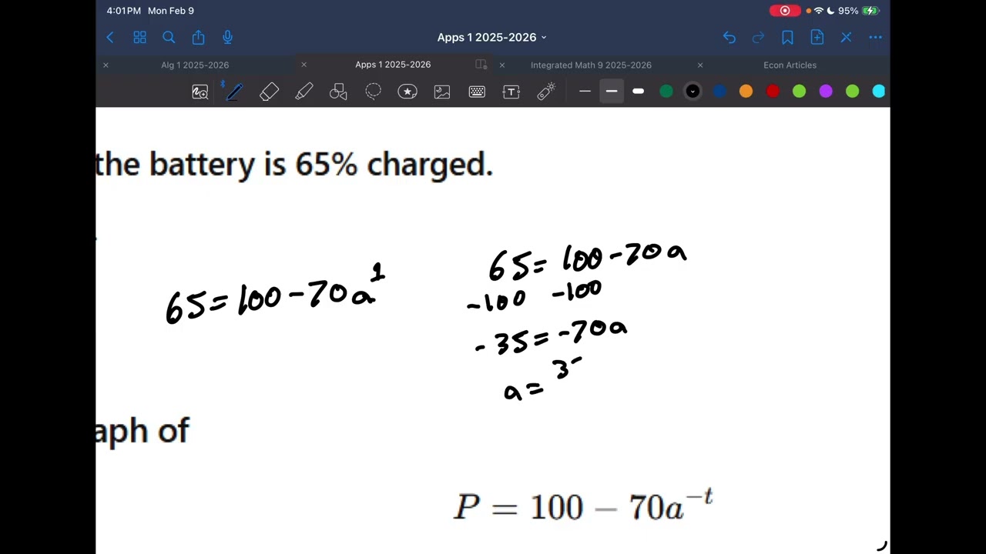Select the Apps 1 2025-2026 tab

[393, 65]
